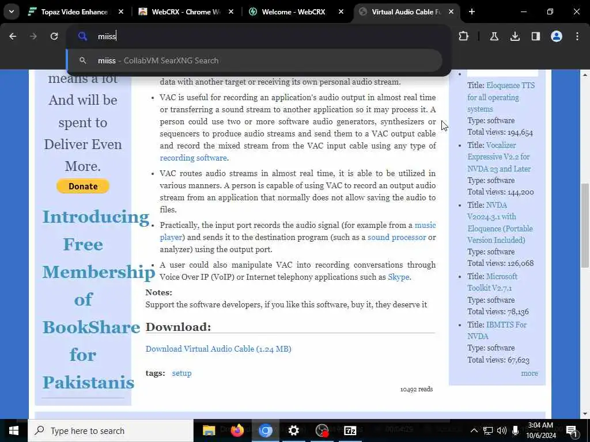
Task: Go forward with the forward arrow
Action: pyautogui.click(x=33, y=36)
